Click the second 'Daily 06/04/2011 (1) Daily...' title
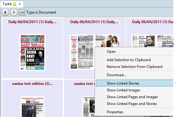176x117 pixels. 94,22
